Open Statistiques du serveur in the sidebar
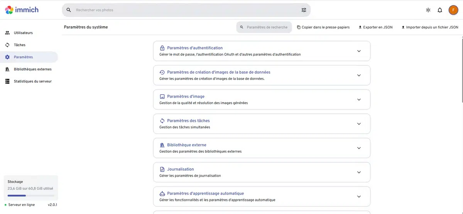The image size is (463, 214). coord(29,81)
